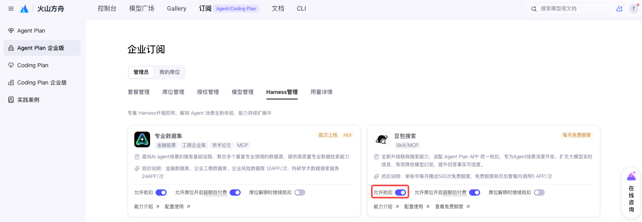The width and height of the screenshot is (642, 222).
Task: Toggle 允许席位开启超额后付费 for 豆包搜索
Action: [x=475, y=193]
